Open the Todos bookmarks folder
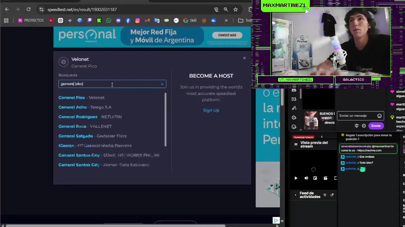This screenshot has height=227, width=405. pos(246,20)
